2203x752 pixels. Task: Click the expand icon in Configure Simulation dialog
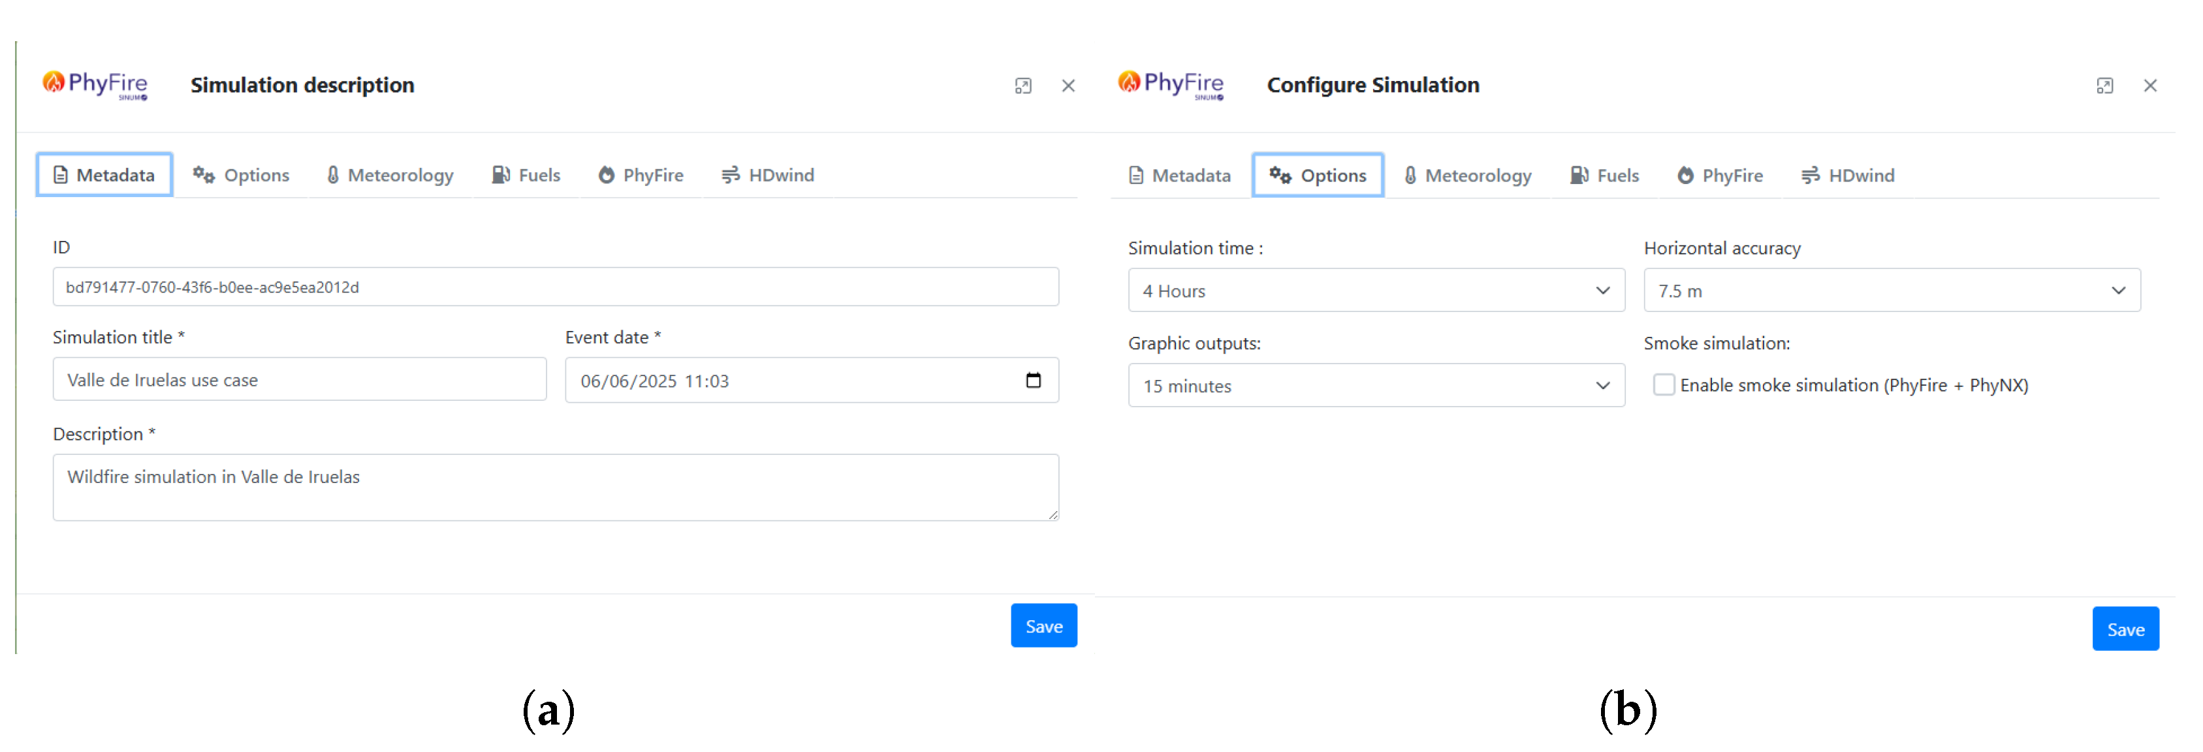[2104, 86]
